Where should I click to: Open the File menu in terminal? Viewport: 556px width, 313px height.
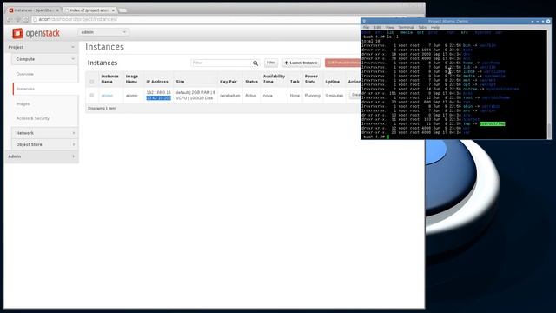(x=366, y=27)
